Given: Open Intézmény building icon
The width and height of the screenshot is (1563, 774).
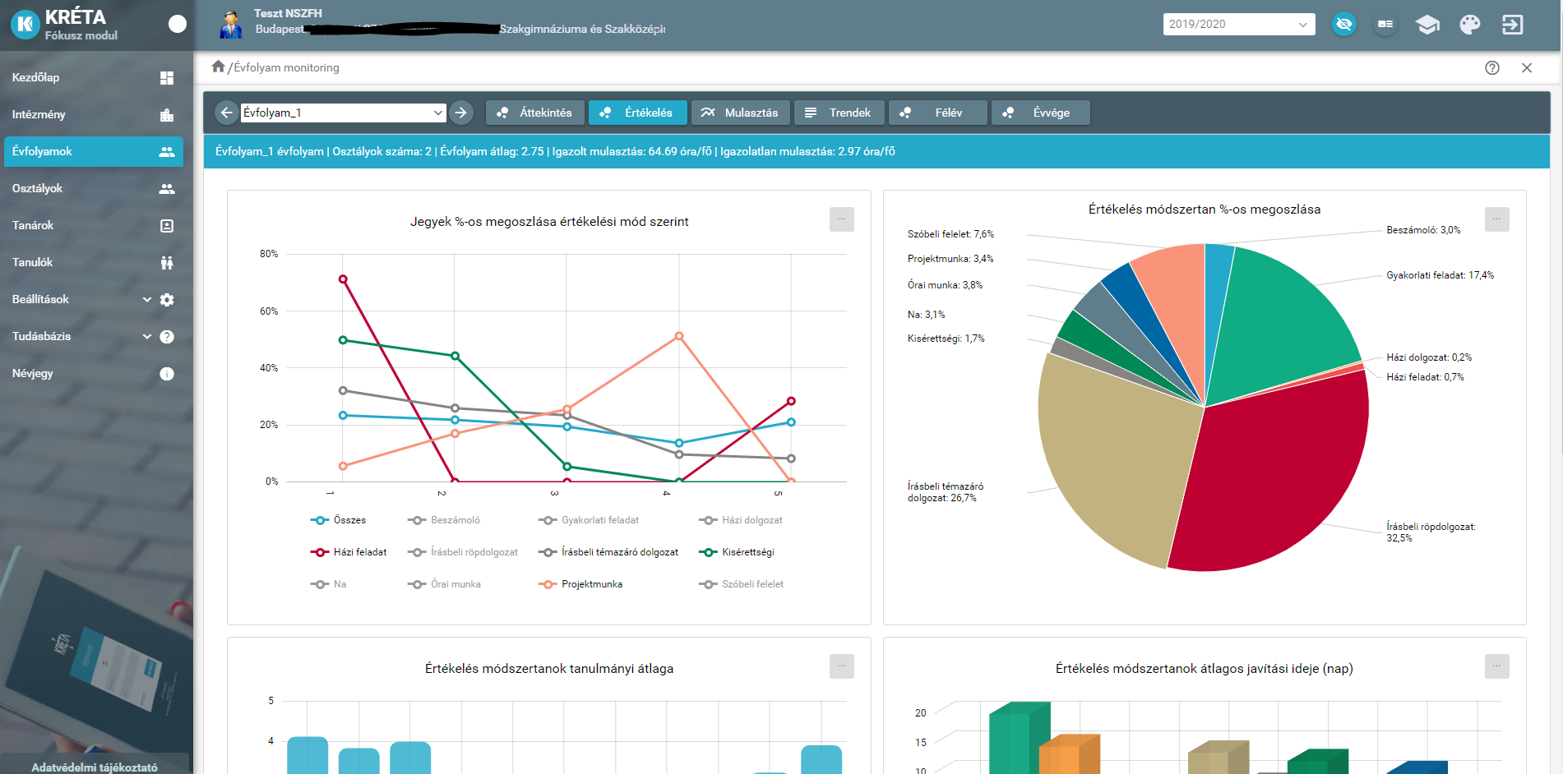Looking at the screenshot, I should 167,115.
